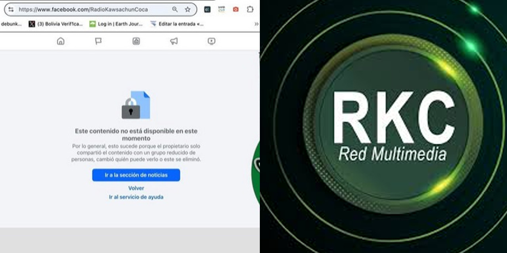Click the padlock document illustration
The height and width of the screenshot is (253, 507).
click(x=136, y=105)
